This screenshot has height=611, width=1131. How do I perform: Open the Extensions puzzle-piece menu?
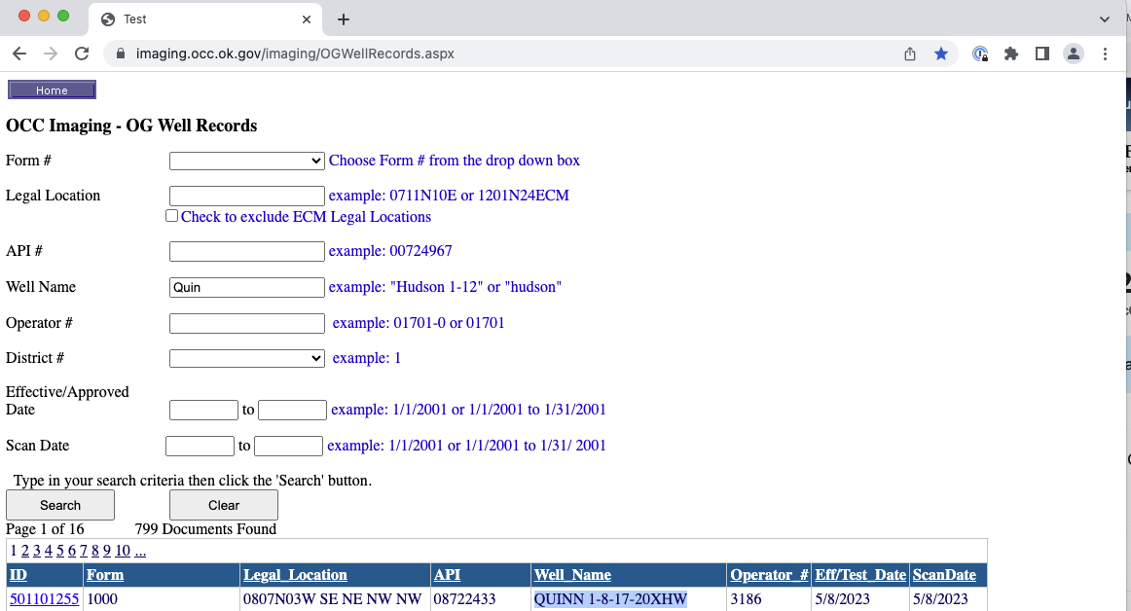(1010, 54)
